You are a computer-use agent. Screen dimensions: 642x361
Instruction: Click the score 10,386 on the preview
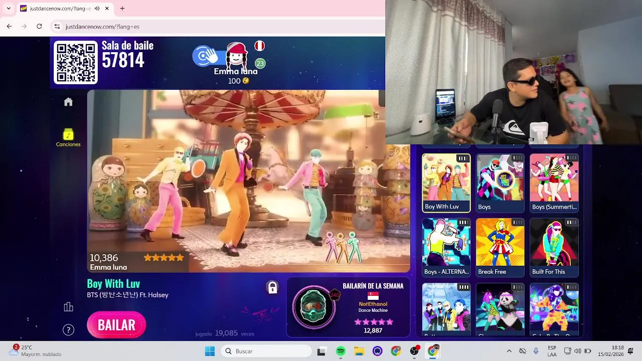tap(104, 258)
